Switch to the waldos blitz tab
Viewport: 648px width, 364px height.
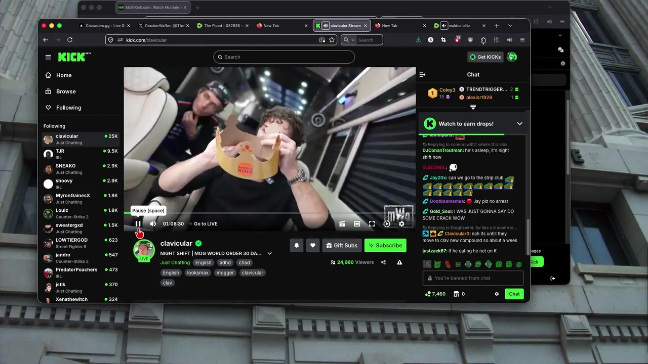pyautogui.click(x=461, y=26)
